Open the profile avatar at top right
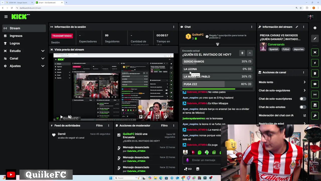The image size is (321, 181). [x=310, y=17]
